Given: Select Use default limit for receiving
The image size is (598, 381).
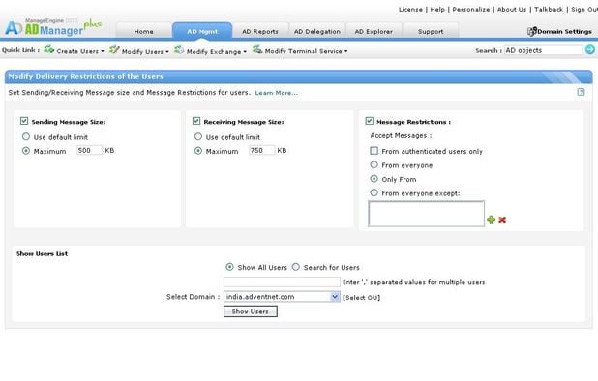Looking at the screenshot, I should tap(198, 136).
